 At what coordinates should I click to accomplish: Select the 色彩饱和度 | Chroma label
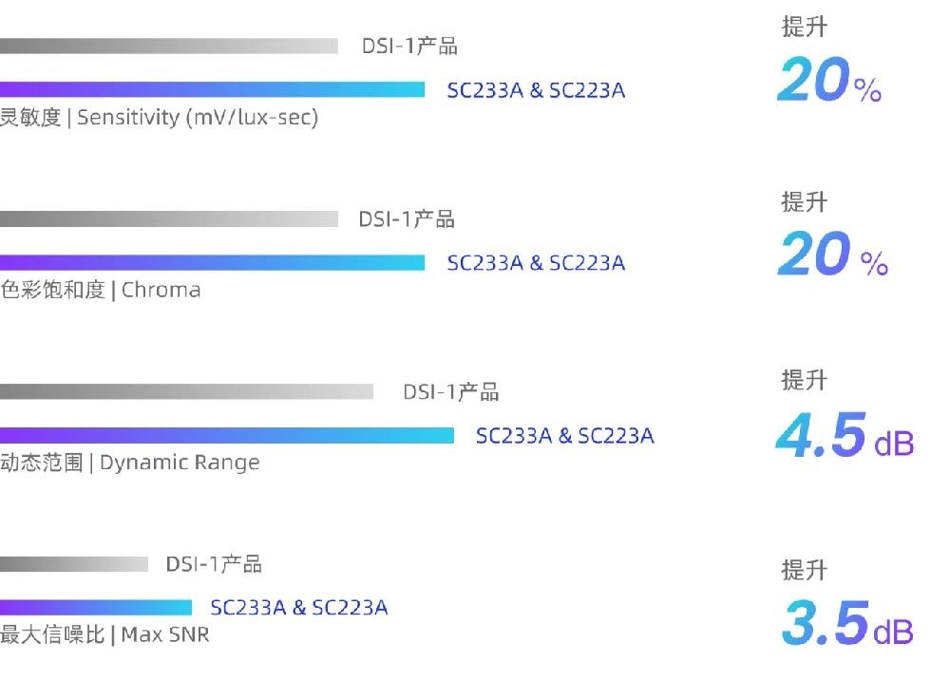[101, 291]
